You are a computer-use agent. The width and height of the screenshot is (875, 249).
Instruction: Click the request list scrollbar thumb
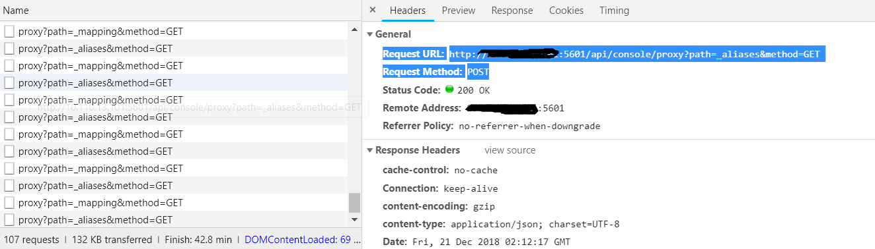tap(355, 203)
